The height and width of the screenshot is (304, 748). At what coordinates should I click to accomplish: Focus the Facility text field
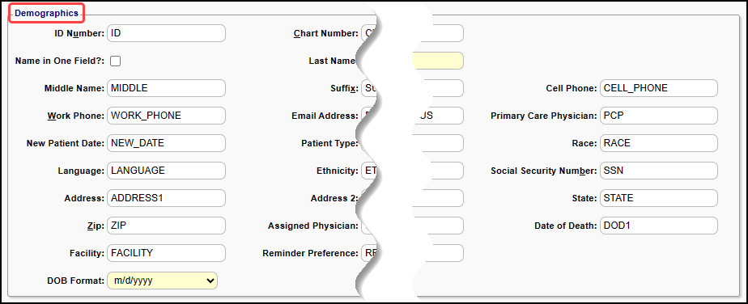(167, 253)
